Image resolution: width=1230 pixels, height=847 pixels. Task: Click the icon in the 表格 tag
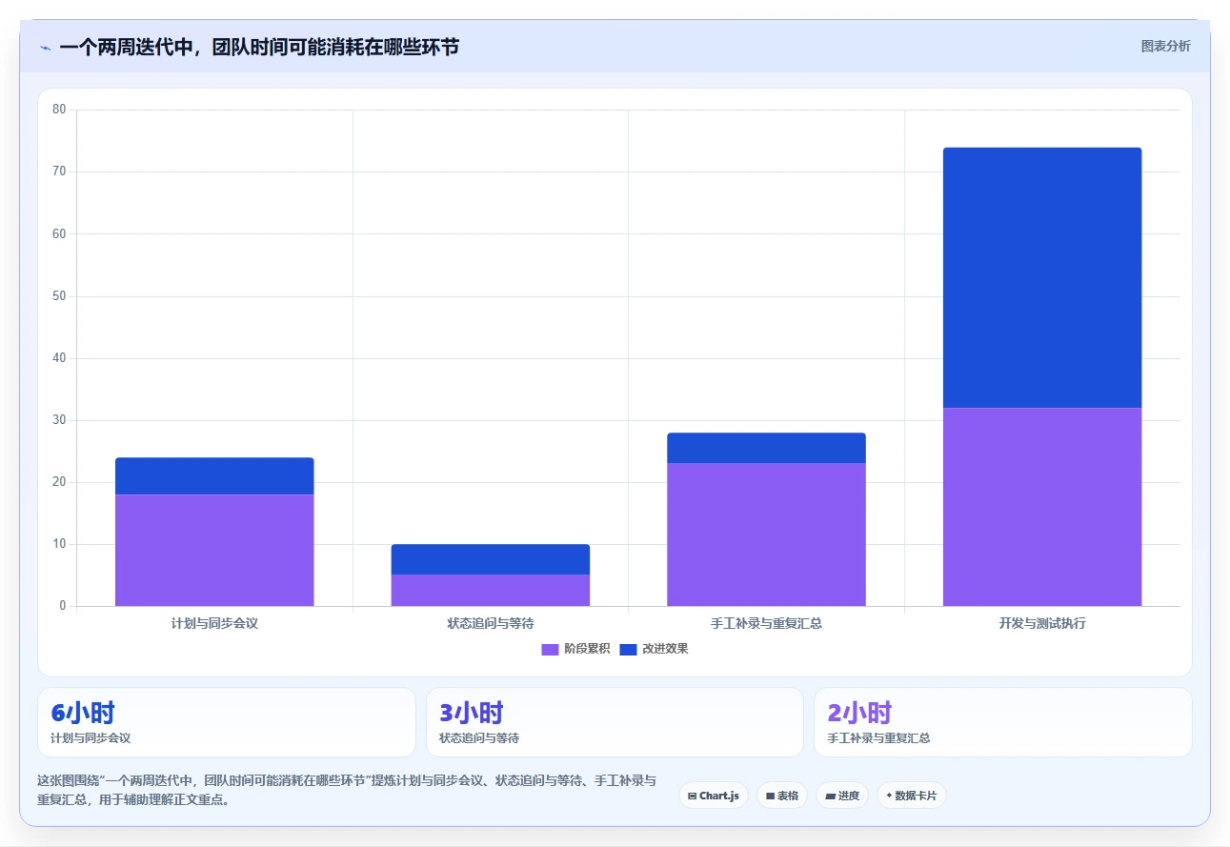pos(770,796)
